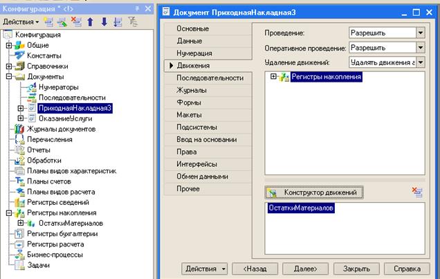Select Бизнес-процессы in the tree
440x279 pixels.
(55, 255)
